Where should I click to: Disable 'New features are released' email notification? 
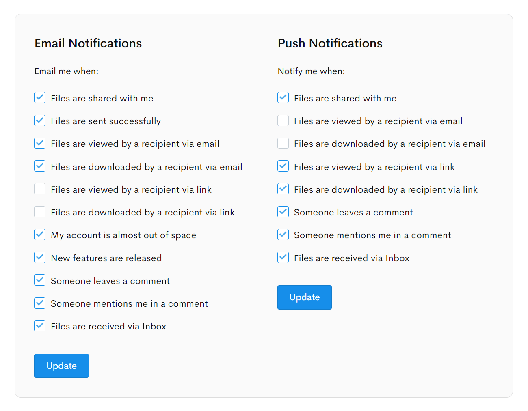(39, 257)
